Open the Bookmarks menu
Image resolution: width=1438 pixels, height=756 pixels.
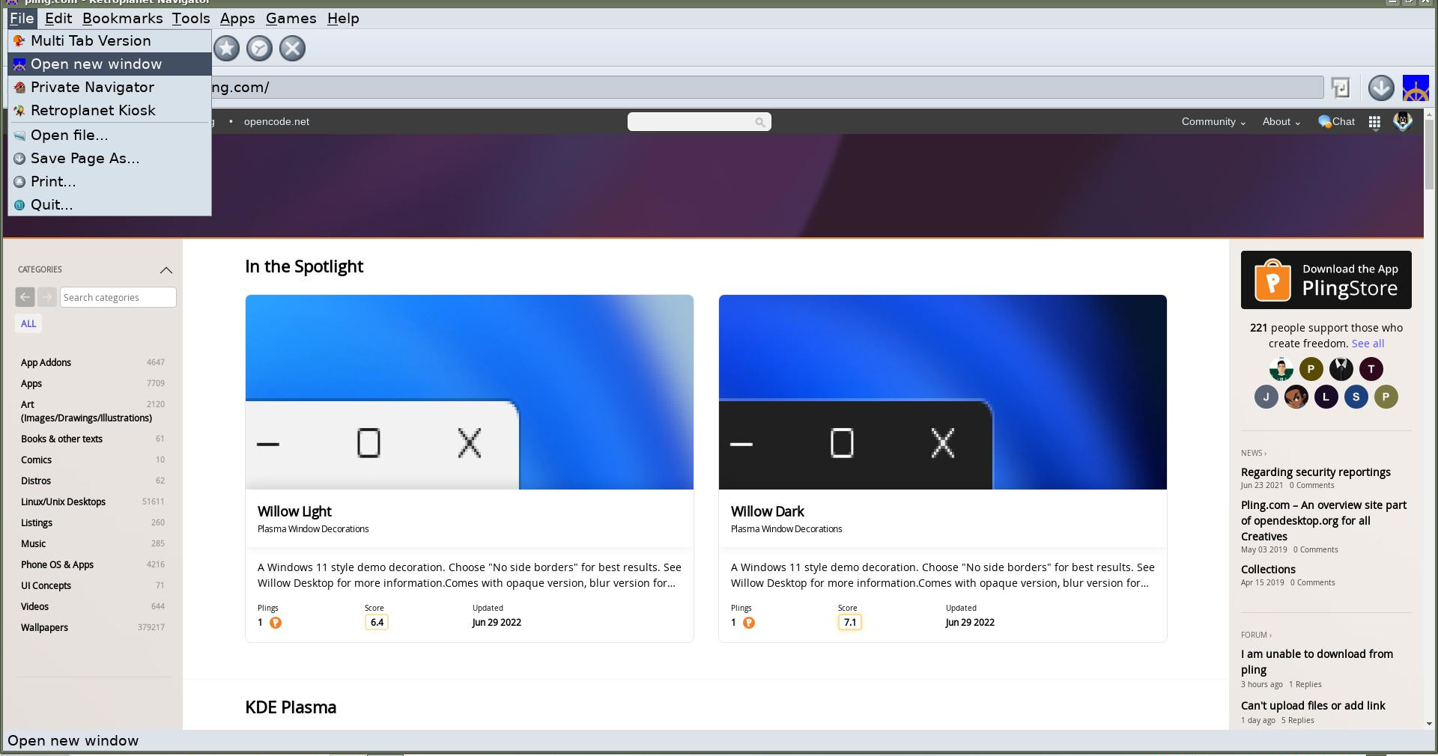tap(122, 19)
